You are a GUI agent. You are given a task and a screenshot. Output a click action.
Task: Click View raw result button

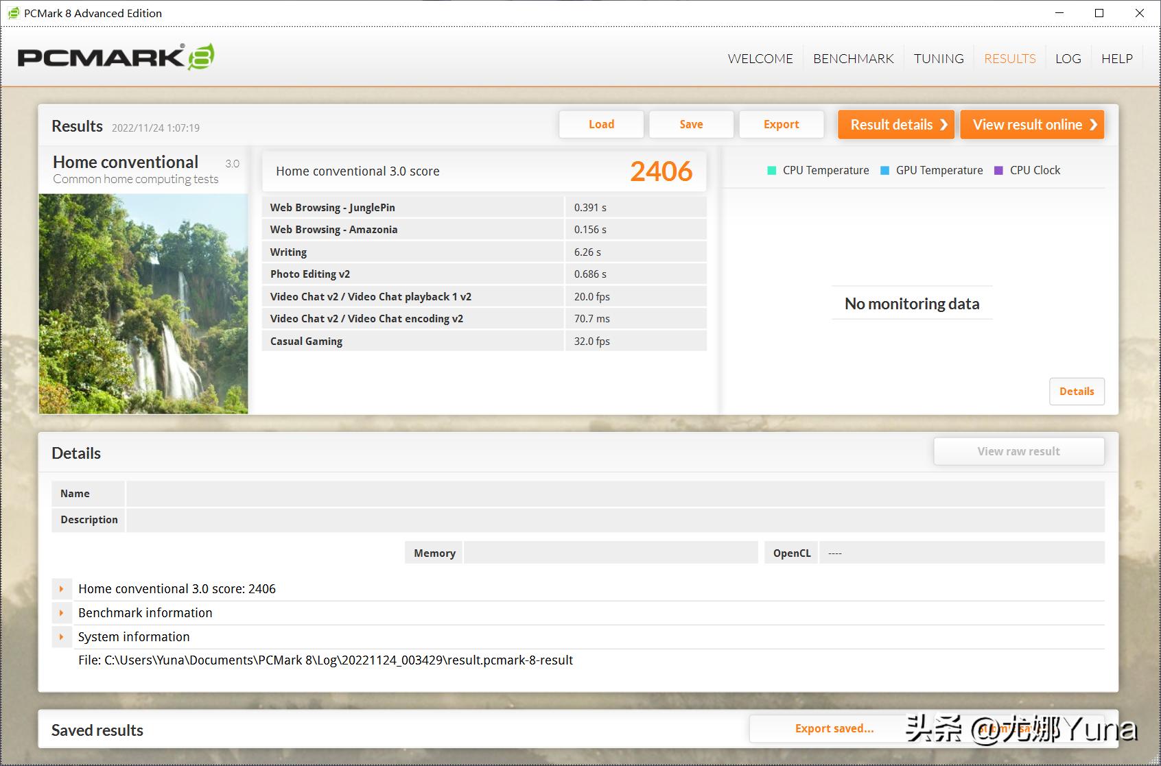(x=1019, y=451)
